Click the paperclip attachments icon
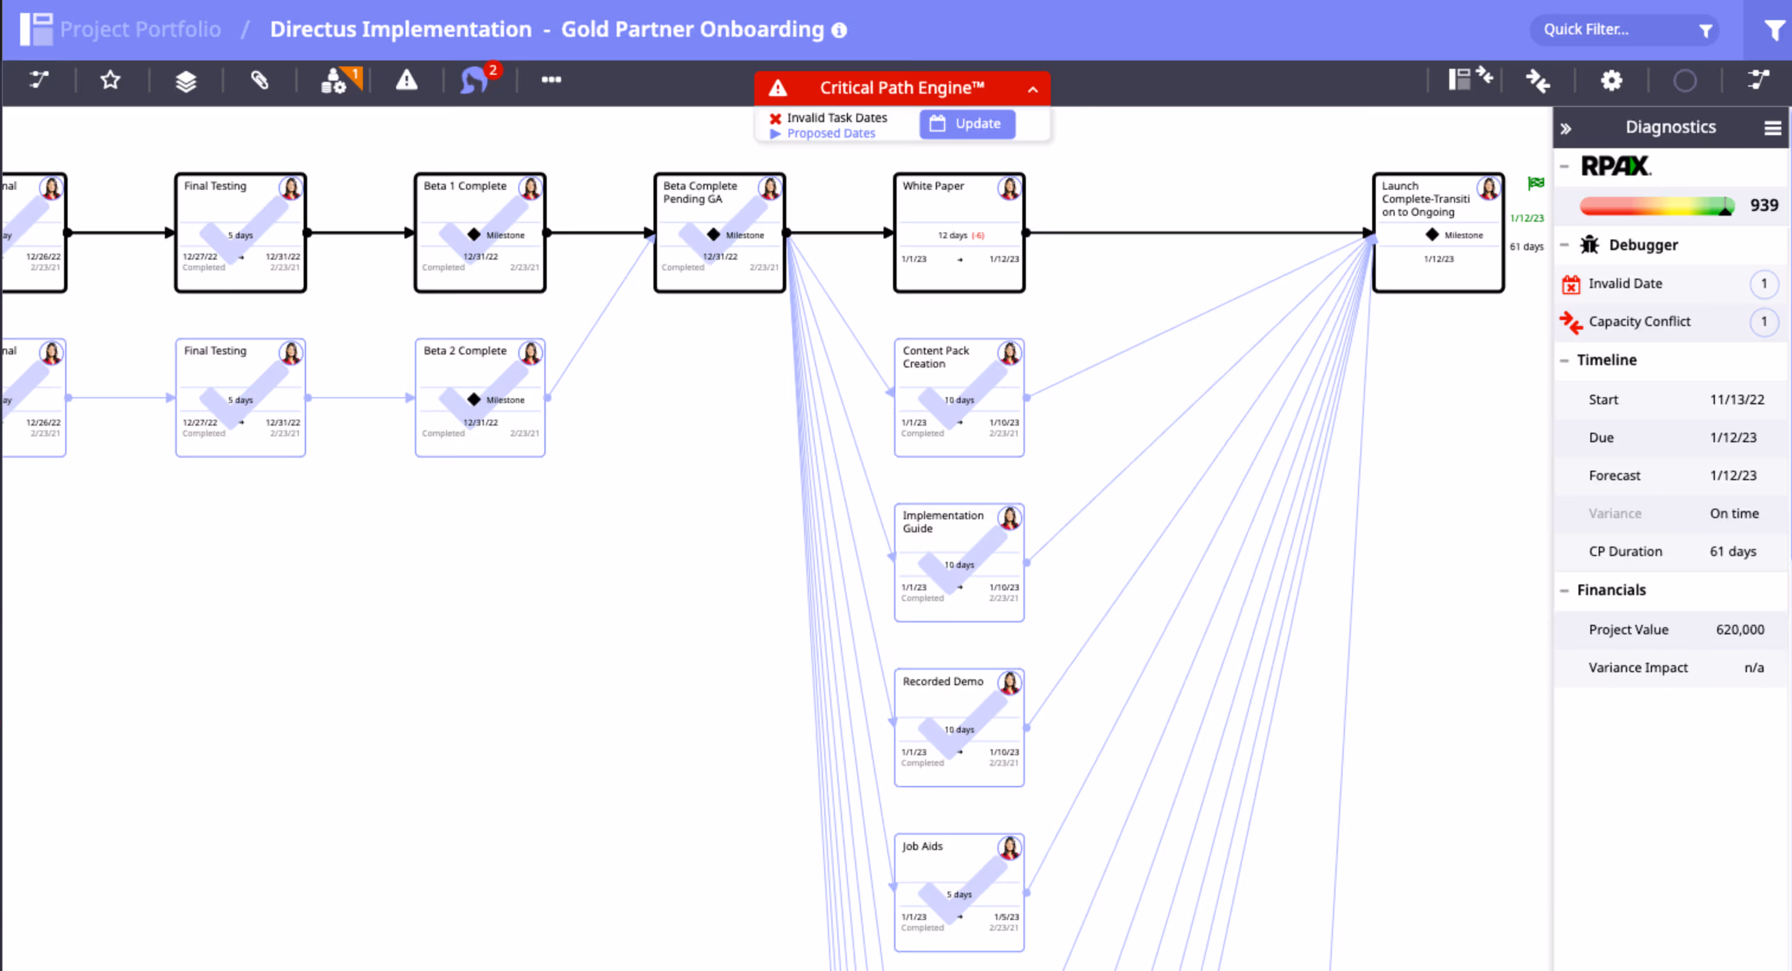 click(260, 81)
